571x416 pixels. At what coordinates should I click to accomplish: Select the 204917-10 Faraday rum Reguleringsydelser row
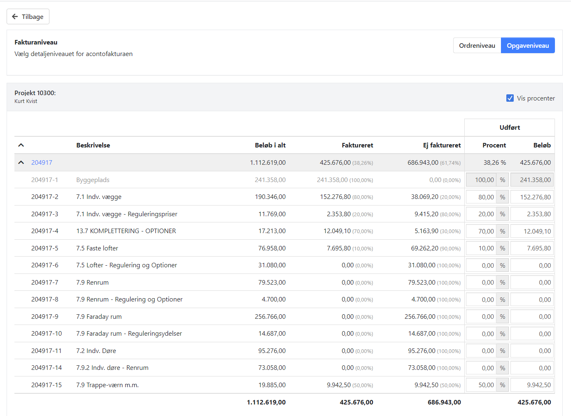pos(129,334)
